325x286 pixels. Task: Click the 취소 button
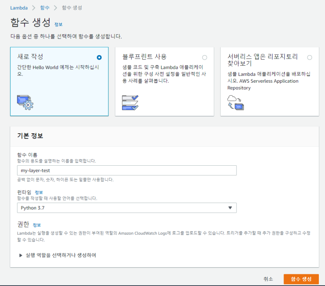tap(268, 279)
